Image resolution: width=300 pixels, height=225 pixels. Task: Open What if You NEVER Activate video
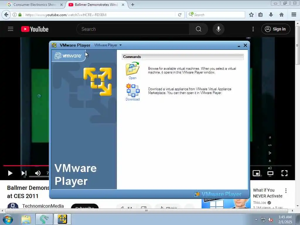267,193
